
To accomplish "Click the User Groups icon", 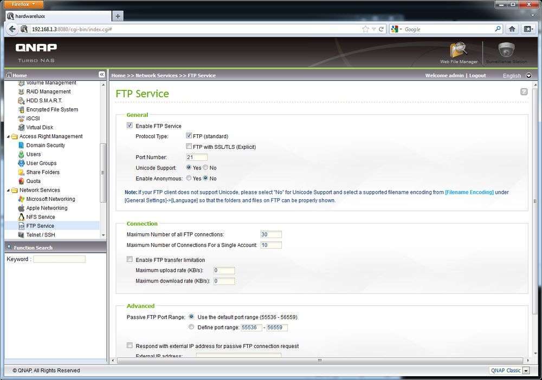I will pyautogui.click(x=21, y=163).
